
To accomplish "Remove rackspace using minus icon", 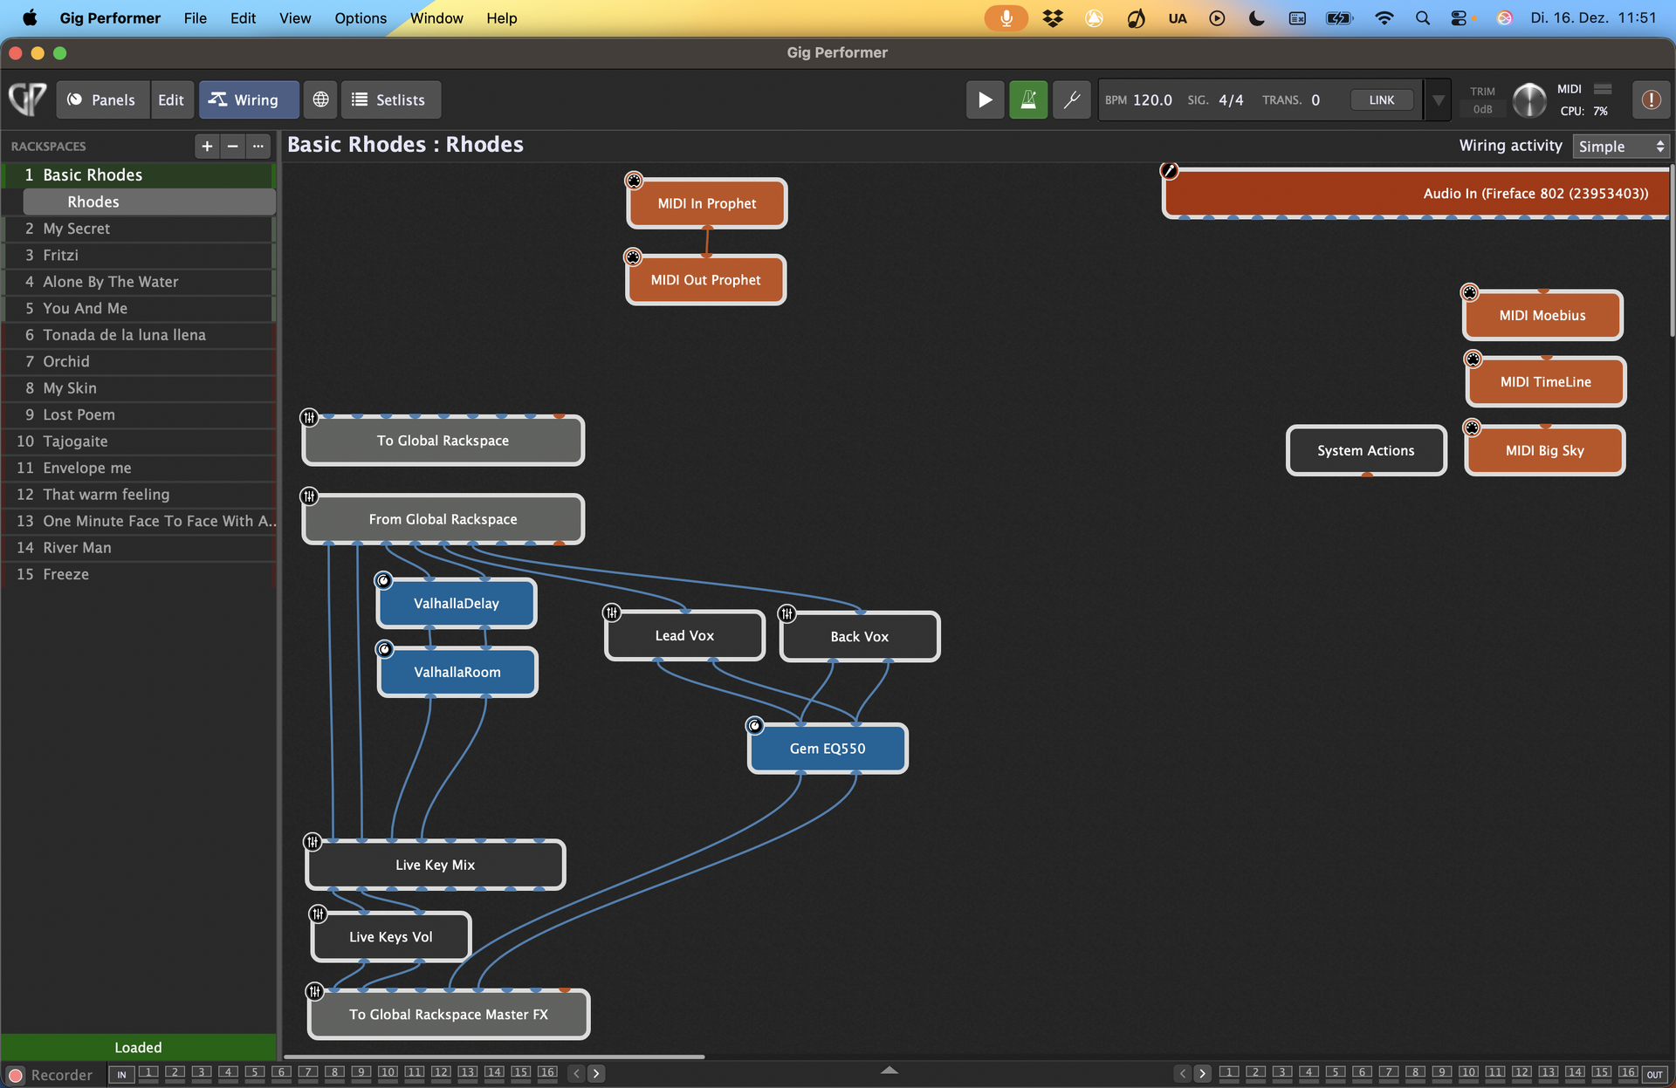I will (x=232, y=146).
